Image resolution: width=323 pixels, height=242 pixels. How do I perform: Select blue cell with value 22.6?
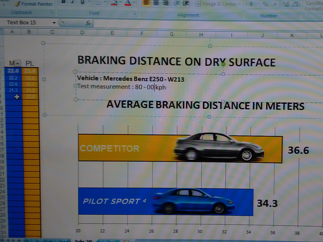(13, 84)
